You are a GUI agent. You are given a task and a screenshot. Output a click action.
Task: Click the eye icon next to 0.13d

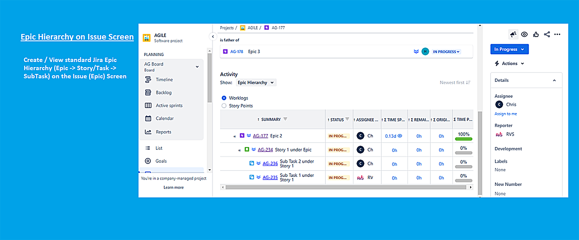400,136
